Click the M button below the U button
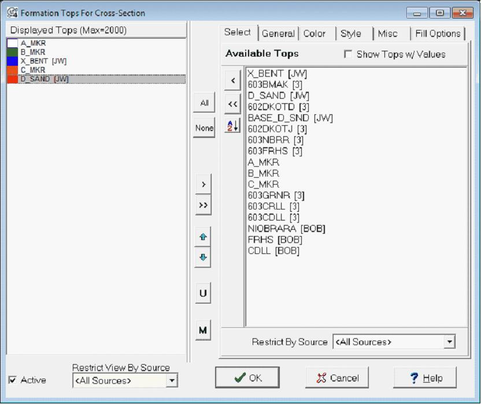 click(x=203, y=330)
